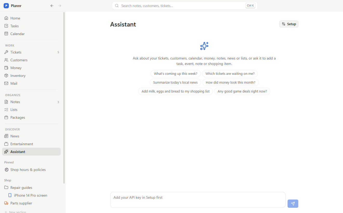The height and width of the screenshot is (213, 343).
Task: Open the Notes section
Action: tap(31, 102)
